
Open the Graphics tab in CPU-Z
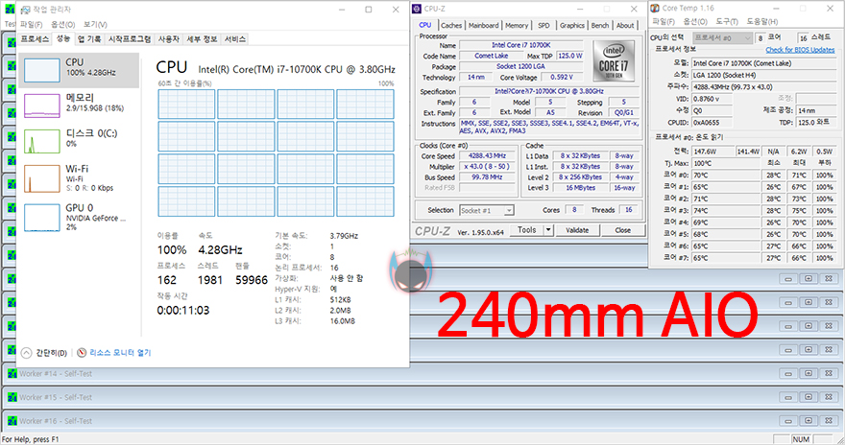point(571,25)
